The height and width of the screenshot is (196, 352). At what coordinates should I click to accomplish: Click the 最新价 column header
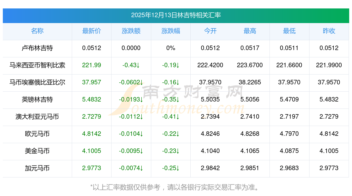92,31
